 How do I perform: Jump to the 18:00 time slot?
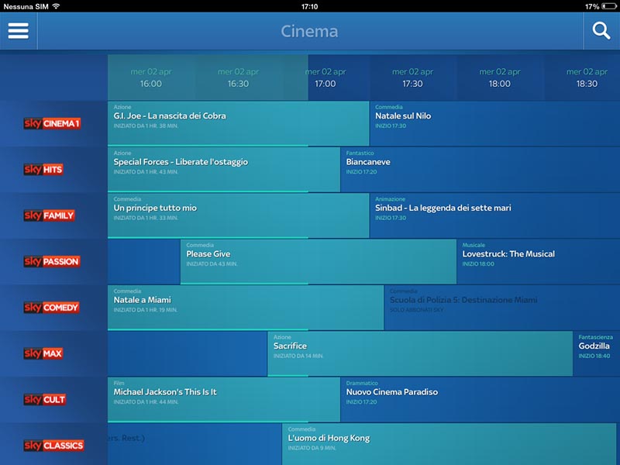pos(500,77)
